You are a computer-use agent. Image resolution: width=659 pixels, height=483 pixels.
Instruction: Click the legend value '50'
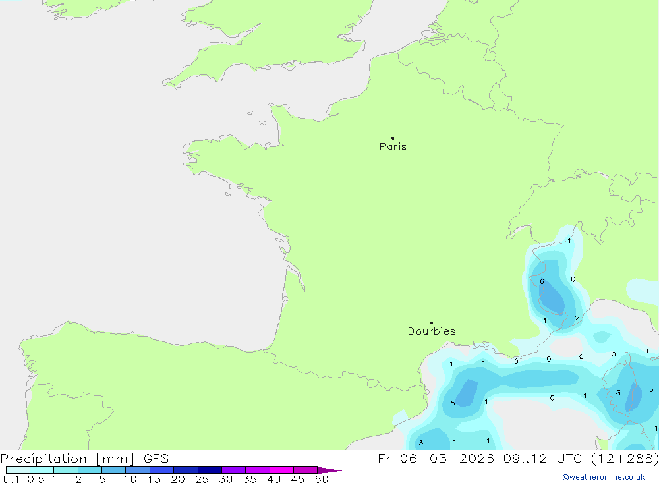[322, 479]
